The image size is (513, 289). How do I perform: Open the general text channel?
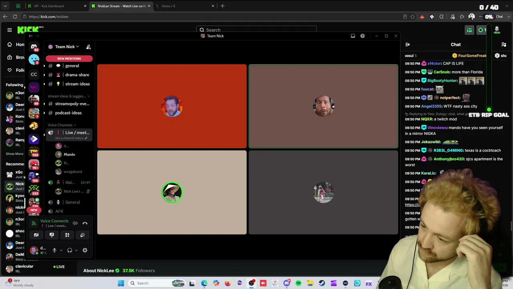pos(69,66)
